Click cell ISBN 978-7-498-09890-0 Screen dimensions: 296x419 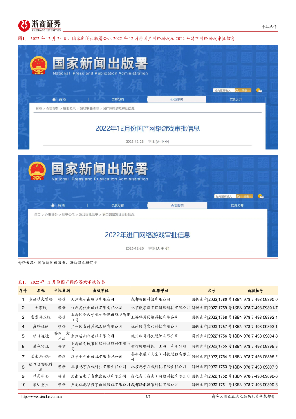coord(256,299)
